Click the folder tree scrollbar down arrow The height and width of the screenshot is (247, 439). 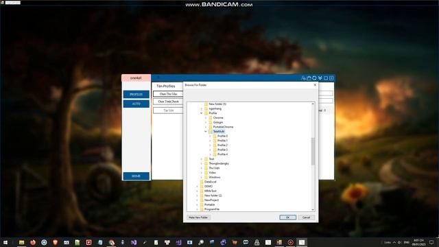pyautogui.click(x=313, y=210)
